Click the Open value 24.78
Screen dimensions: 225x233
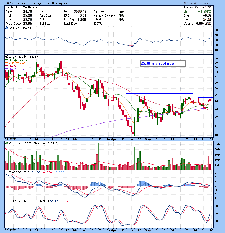(x=27, y=12)
